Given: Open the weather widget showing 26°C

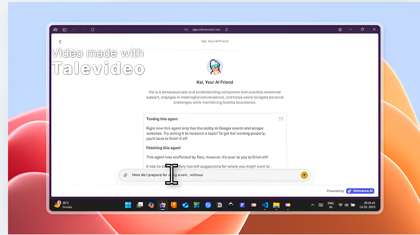Looking at the screenshot, I should pos(63,205).
